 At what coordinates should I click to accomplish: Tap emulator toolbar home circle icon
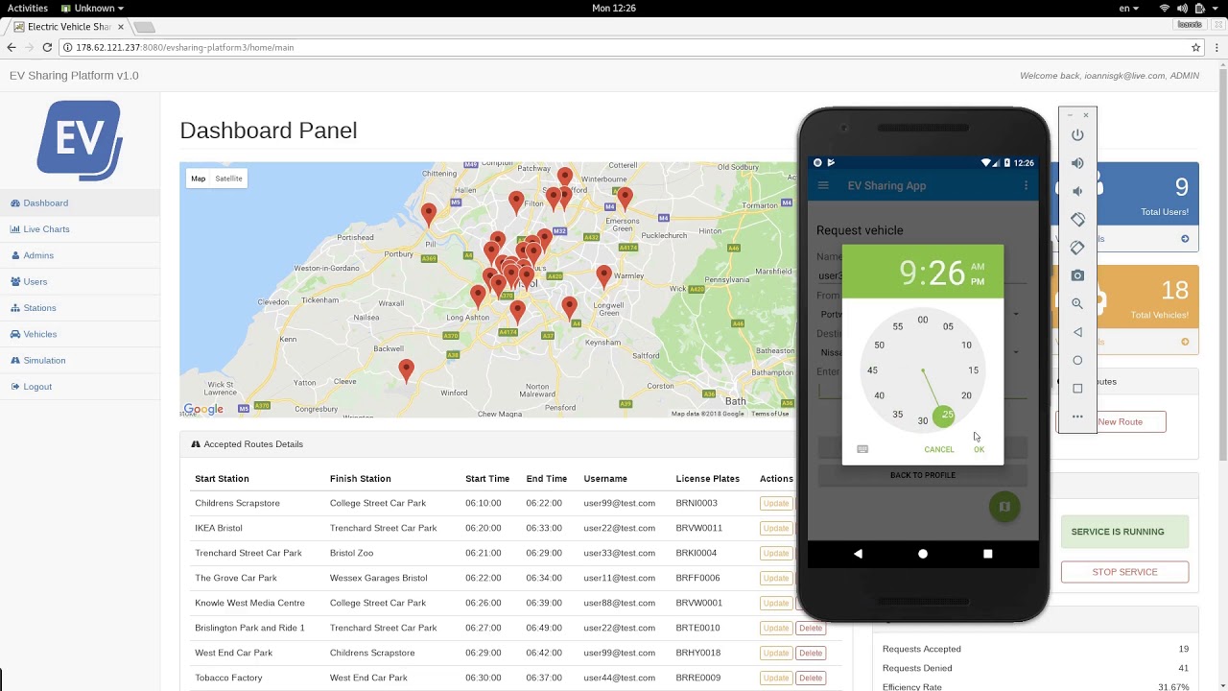tap(1077, 360)
